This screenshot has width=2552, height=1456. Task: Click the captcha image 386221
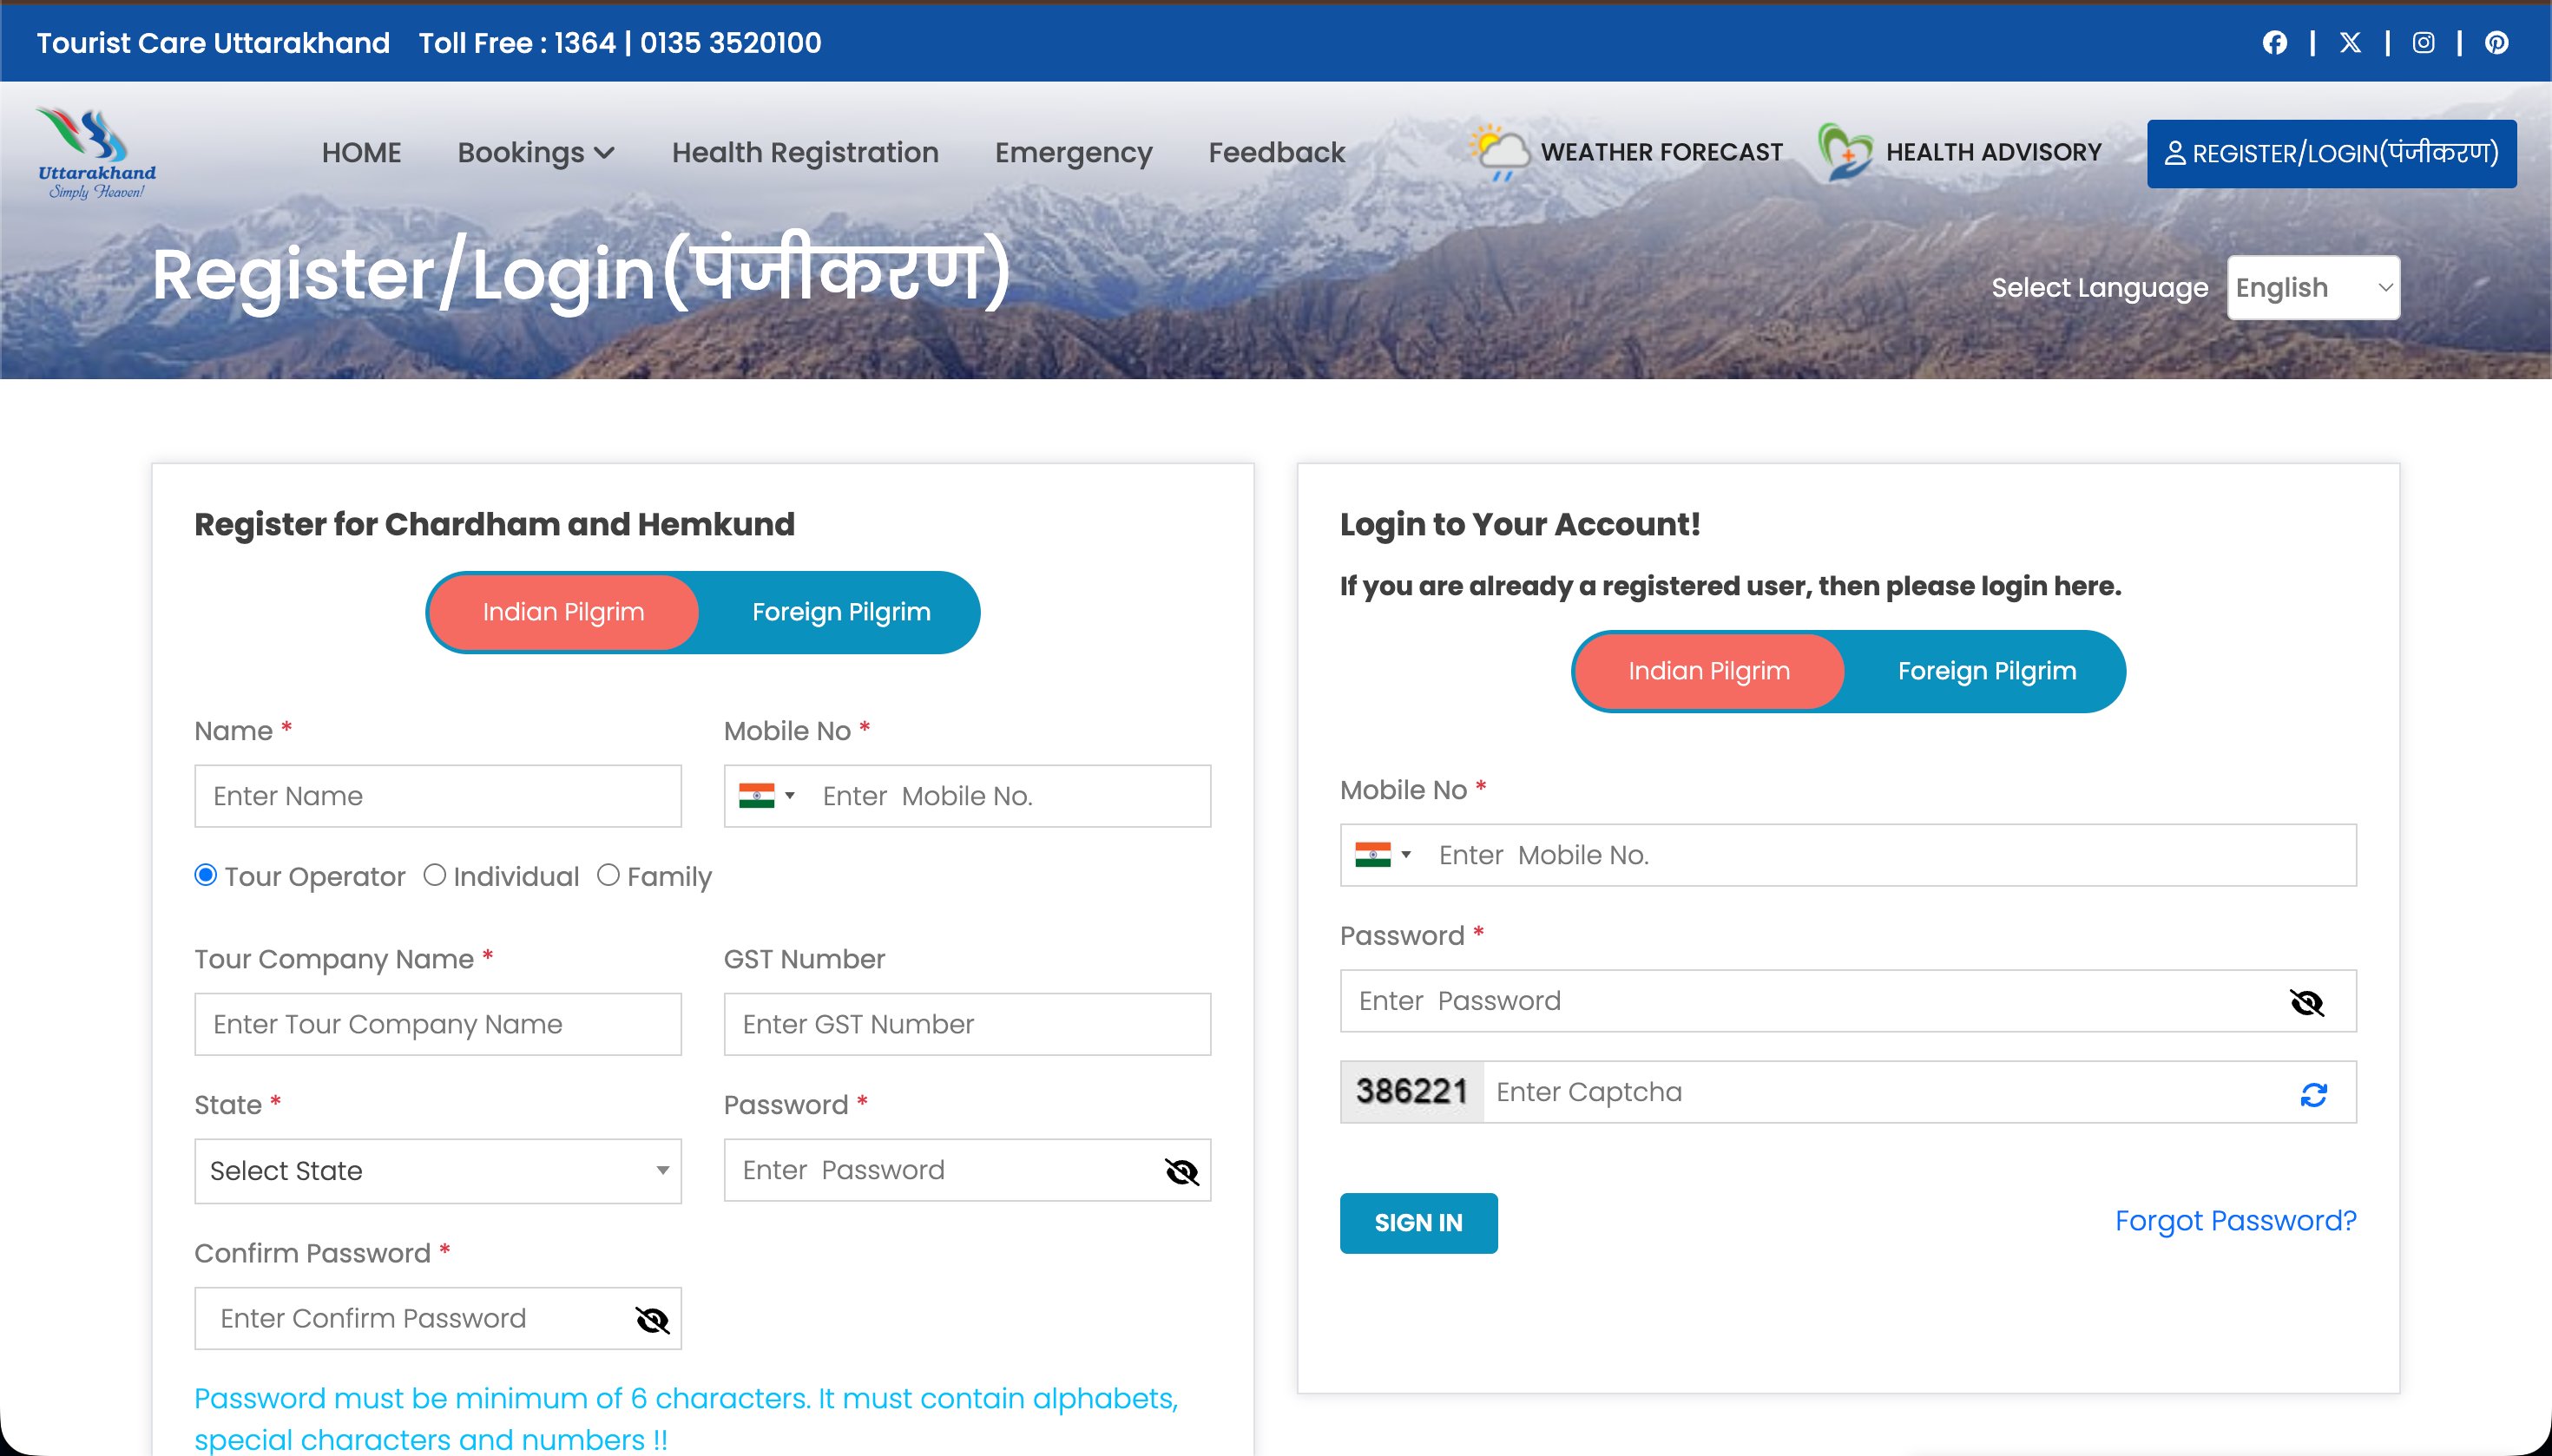pyautogui.click(x=1411, y=1091)
